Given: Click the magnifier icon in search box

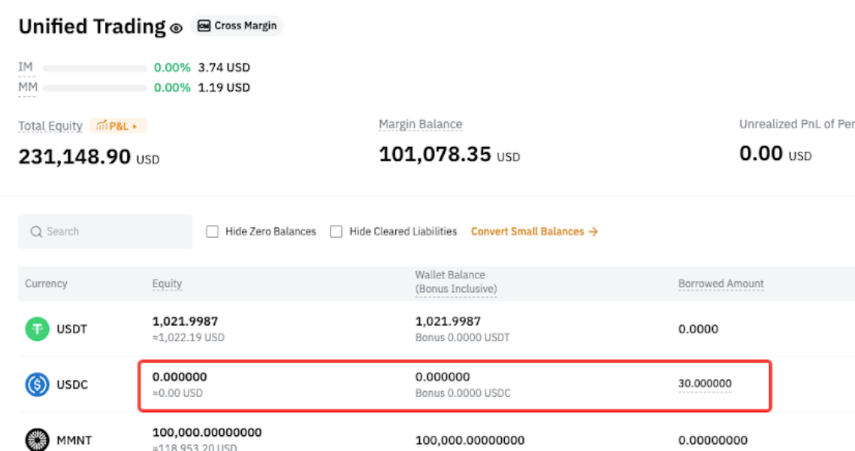Looking at the screenshot, I should (x=36, y=232).
